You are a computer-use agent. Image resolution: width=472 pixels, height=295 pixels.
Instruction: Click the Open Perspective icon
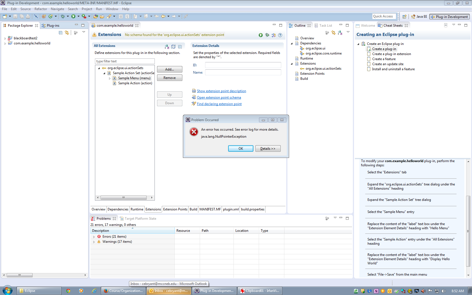404,17
